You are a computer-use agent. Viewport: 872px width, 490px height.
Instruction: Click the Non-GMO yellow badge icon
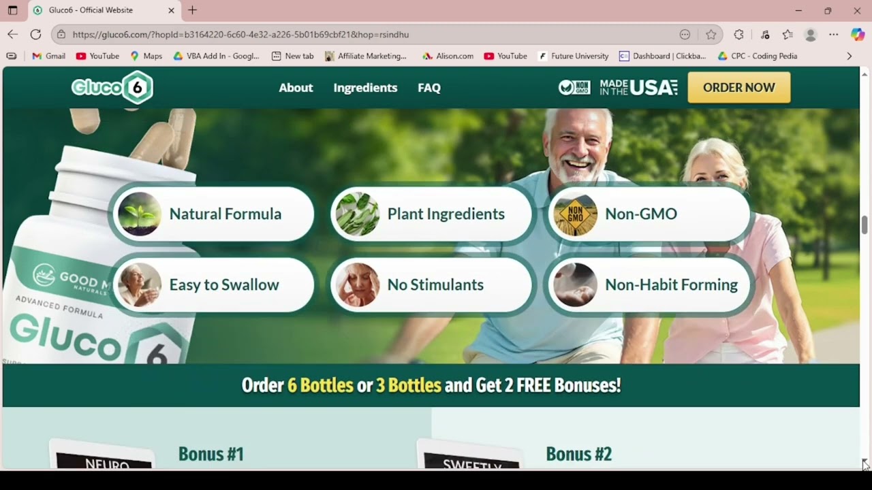(576, 214)
